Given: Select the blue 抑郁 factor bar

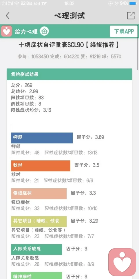Looking at the screenshot, I should pyautogui.click(x=42, y=138).
